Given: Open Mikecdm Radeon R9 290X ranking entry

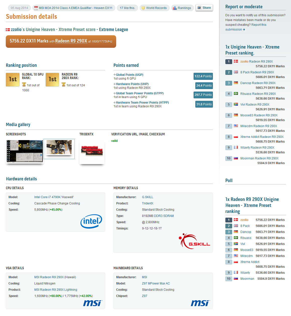Looking at the screenshot, I should coord(259,126).
